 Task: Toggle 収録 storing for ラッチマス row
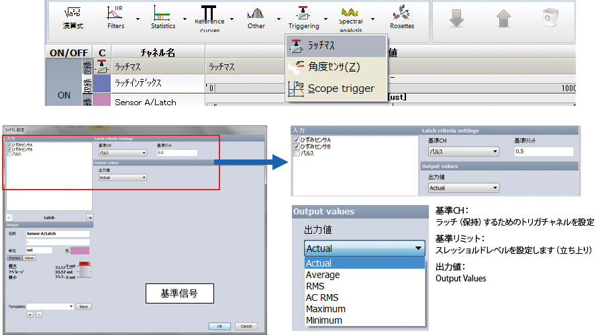tap(87, 67)
